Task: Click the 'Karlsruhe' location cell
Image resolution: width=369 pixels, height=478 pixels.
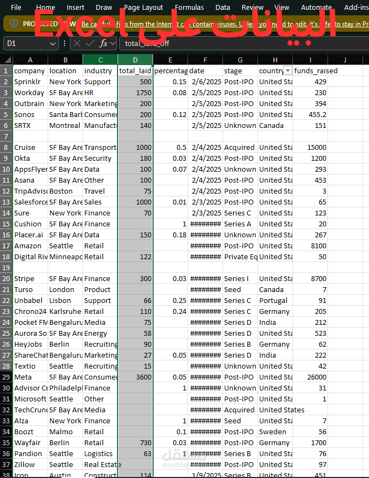Action: pos(65,312)
